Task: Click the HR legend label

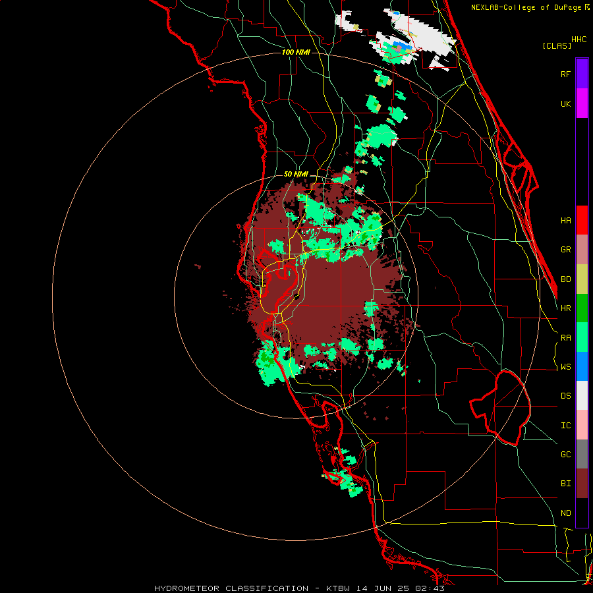Action: (x=565, y=308)
